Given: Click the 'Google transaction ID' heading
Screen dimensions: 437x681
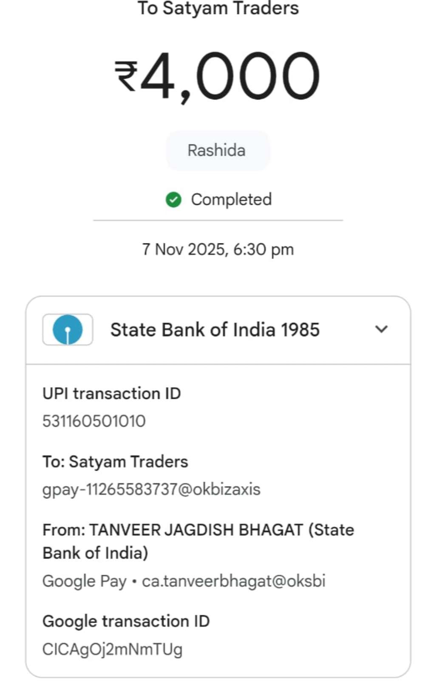Looking at the screenshot, I should tap(126, 621).
